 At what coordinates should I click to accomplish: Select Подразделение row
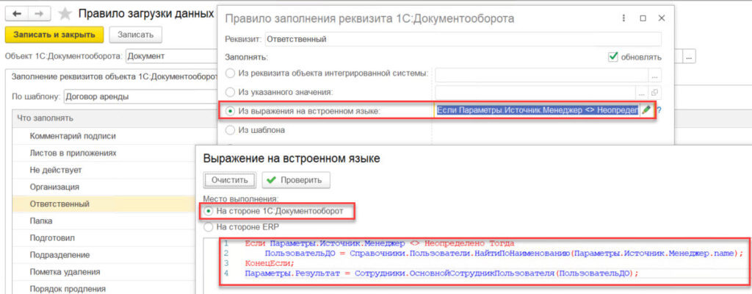(x=104, y=254)
